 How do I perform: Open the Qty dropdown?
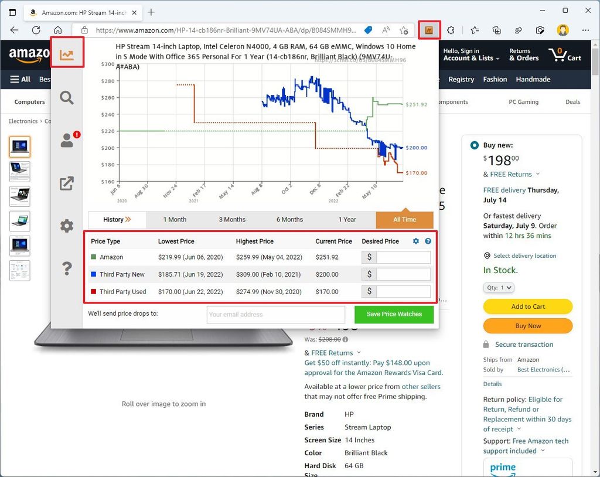(498, 287)
